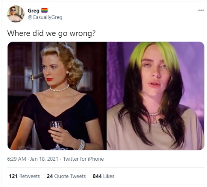The width and height of the screenshot is (207, 187).
Task: Click the rainbow flag emoji beside Greg
Action: point(45,10)
